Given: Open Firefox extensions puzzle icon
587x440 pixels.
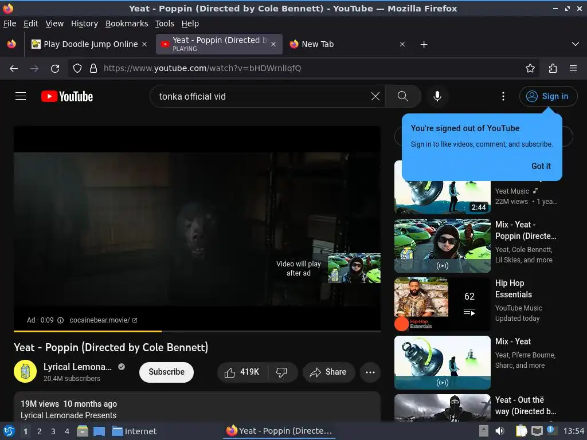Looking at the screenshot, I should (553, 68).
